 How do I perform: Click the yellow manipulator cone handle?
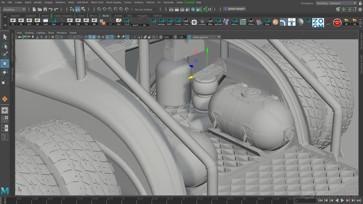pos(190,77)
